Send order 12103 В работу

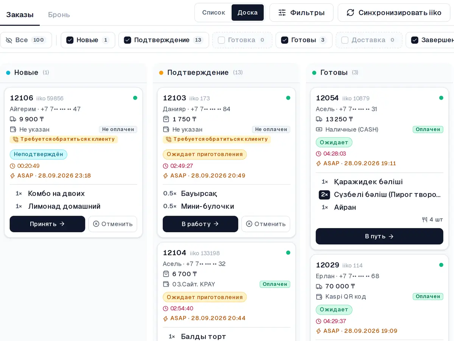coord(200,224)
